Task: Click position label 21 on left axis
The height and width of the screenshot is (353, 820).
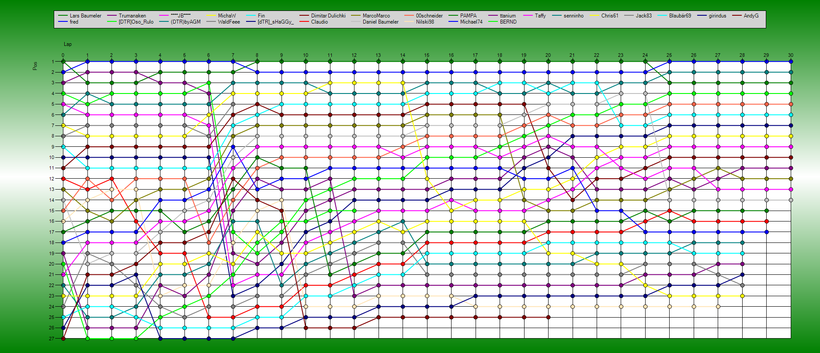Action: 52,275
